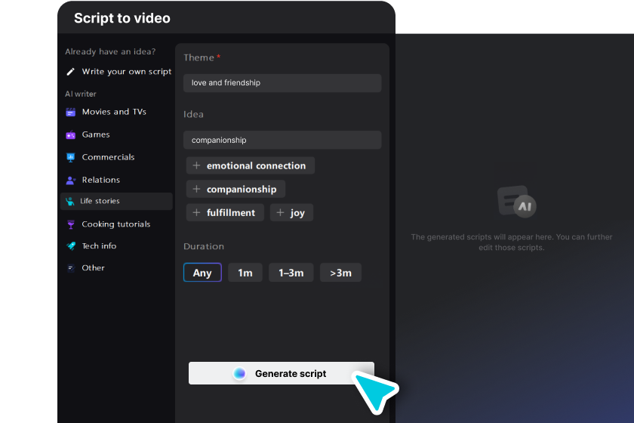Image resolution: width=634 pixels, height=423 pixels.
Task: Click the gradient orb icon on Generate script
Action: click(239, 373)
